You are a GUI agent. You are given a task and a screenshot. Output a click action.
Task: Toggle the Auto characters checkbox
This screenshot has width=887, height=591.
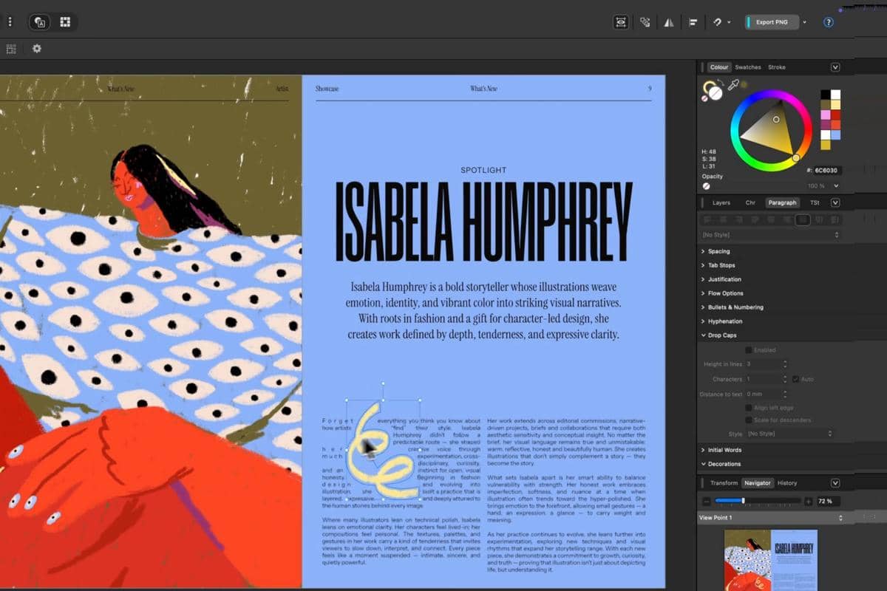pos(795,379)
